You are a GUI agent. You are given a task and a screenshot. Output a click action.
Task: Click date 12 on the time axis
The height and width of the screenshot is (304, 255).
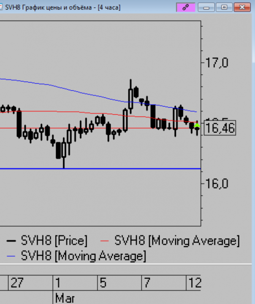click(x=194, y=283)
